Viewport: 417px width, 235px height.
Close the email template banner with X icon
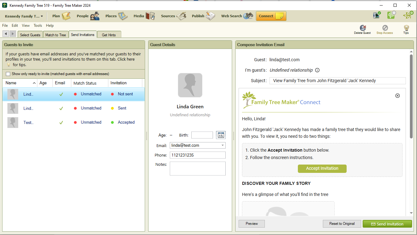coord(398,96)
